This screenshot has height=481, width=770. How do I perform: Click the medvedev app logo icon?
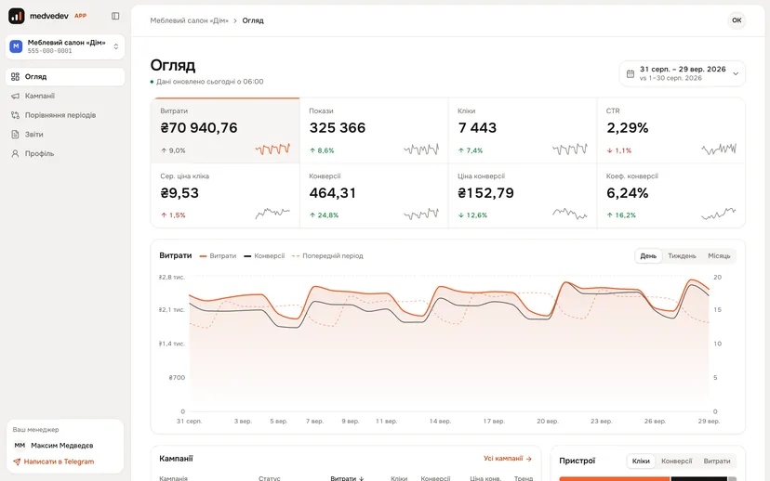pyautogui.click(x=16, y=16)
